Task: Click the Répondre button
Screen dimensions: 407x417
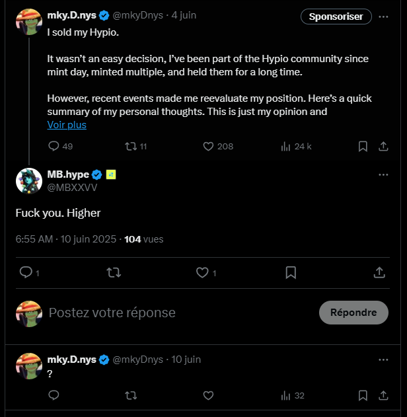Action: 353,313
